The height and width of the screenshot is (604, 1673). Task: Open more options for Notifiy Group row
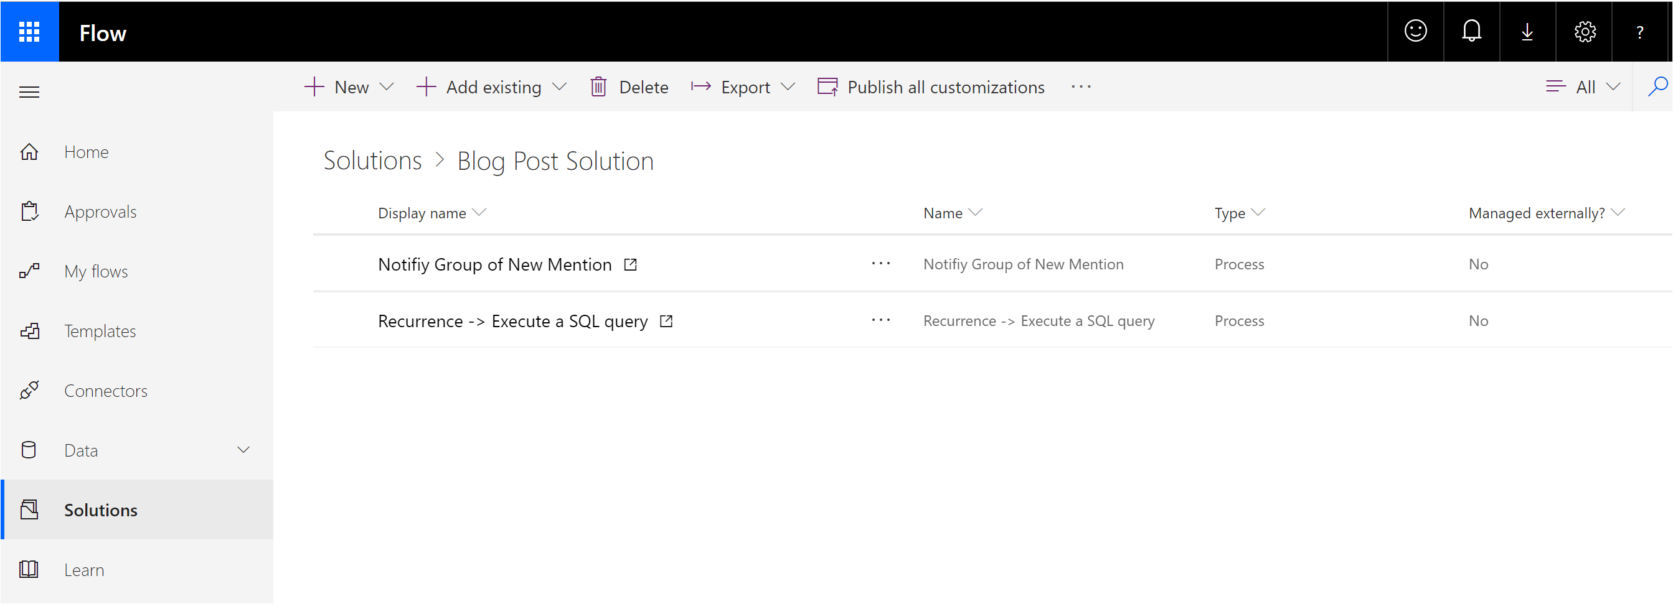pos(880,263)
